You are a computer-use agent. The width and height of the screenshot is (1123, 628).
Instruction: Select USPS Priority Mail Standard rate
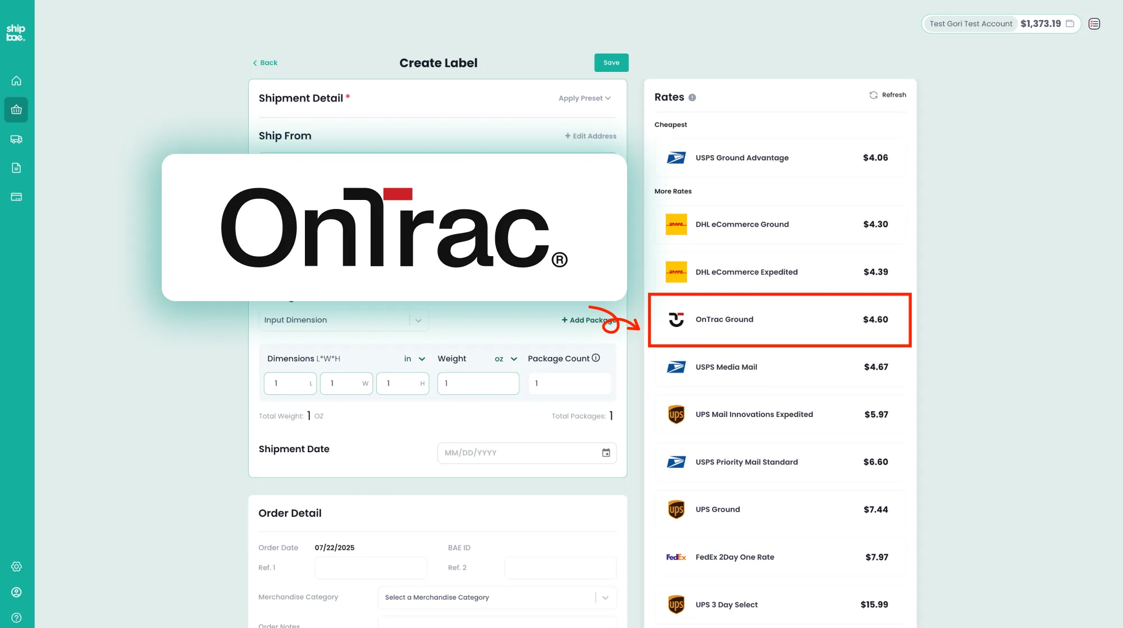pos(780,462)
